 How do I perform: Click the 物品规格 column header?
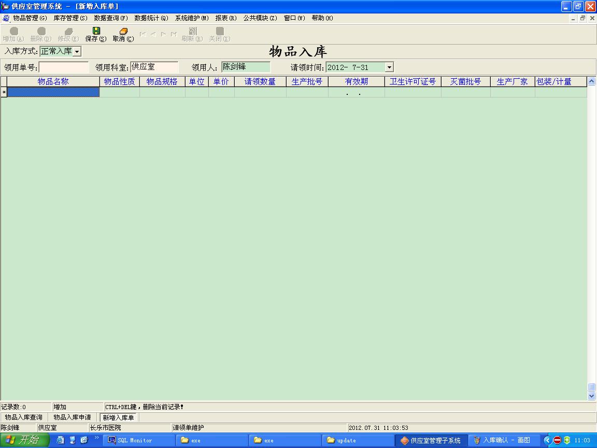point(162,81)
